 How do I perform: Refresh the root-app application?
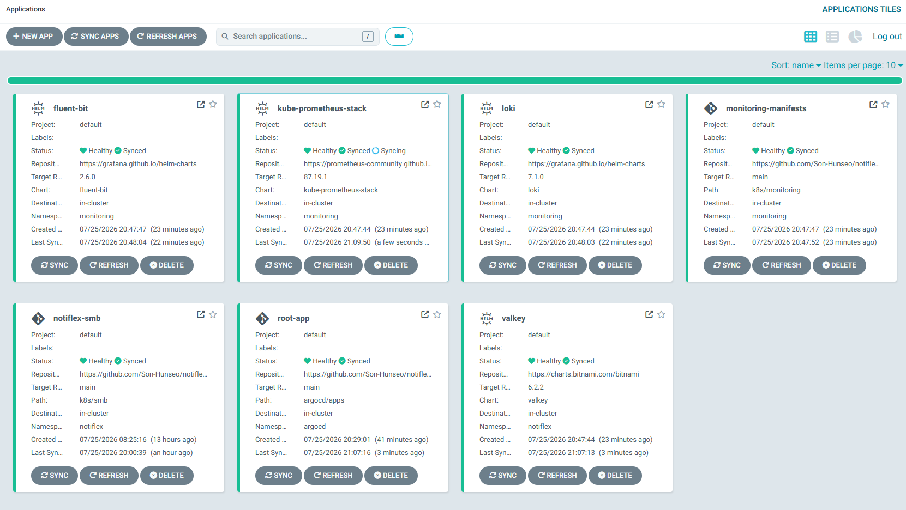(x=333, y=476)
